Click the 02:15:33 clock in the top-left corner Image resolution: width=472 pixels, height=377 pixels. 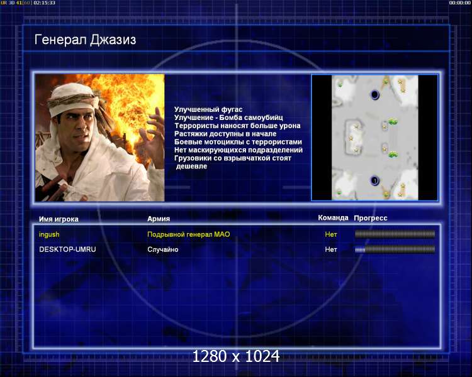point(44,3)
